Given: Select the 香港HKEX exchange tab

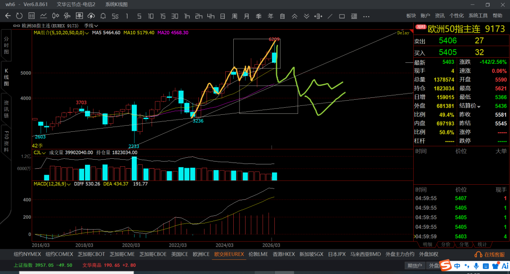Looking at the screenshot, I should coord(284,255).
